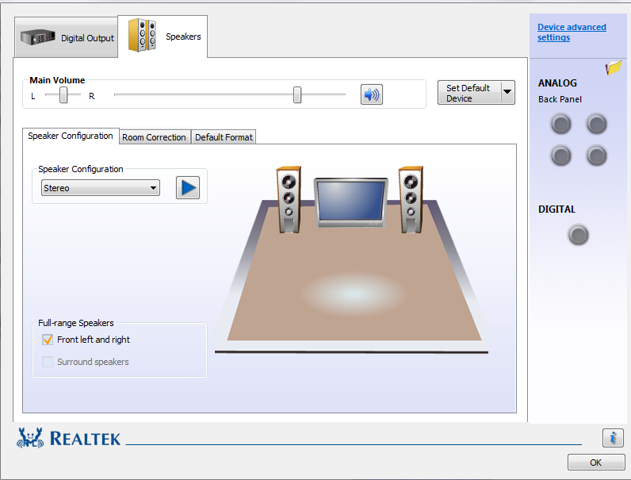Image resolution: width=631 pixels, height=480 pixels.
Task: Select the Speakers device tab
Action: (163, 36)
